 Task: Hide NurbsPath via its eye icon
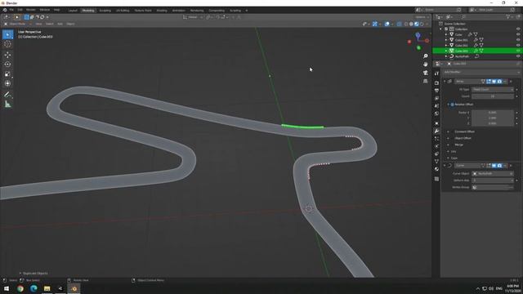coord(518,56)
